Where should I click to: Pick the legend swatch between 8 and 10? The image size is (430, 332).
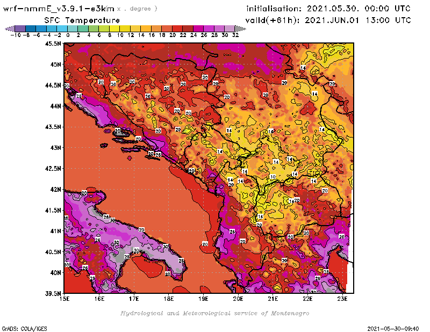coord(114,28)
